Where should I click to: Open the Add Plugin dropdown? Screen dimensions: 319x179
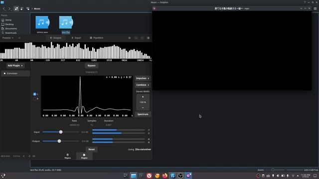[15, 66]
